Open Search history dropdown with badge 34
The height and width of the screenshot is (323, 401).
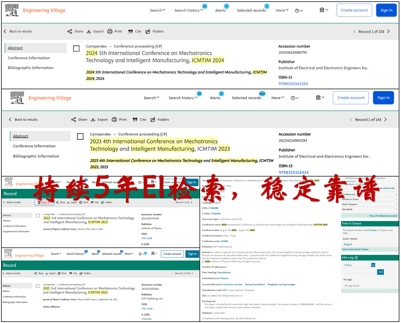pos(189,10)
